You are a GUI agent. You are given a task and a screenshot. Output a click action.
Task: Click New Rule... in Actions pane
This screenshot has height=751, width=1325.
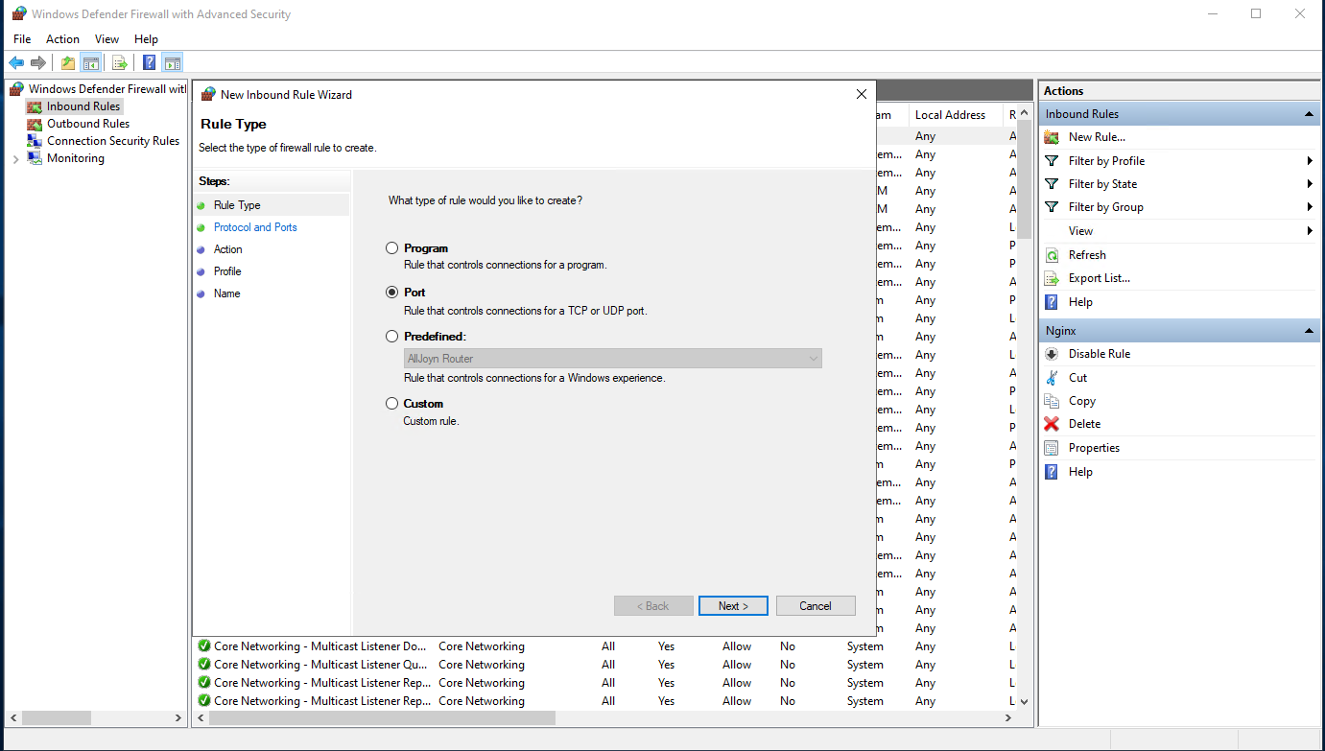coord(1097,137)
